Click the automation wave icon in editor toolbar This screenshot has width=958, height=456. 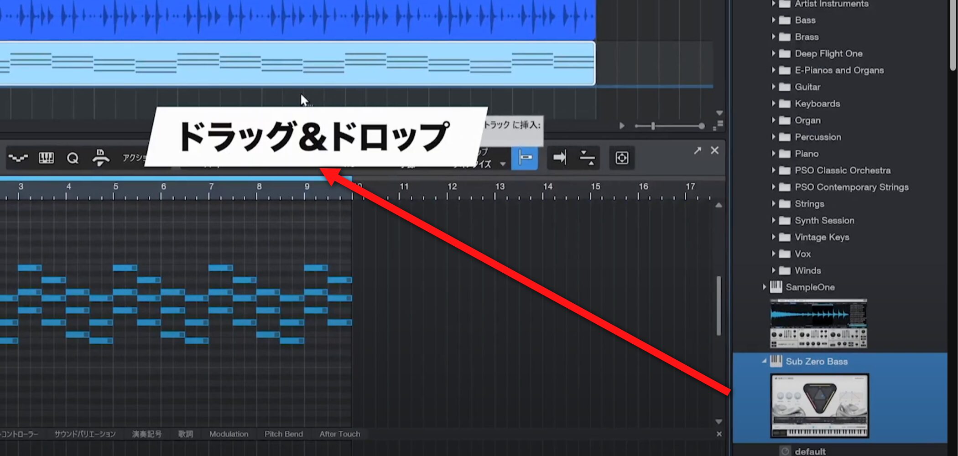click(x=18, y=158)
